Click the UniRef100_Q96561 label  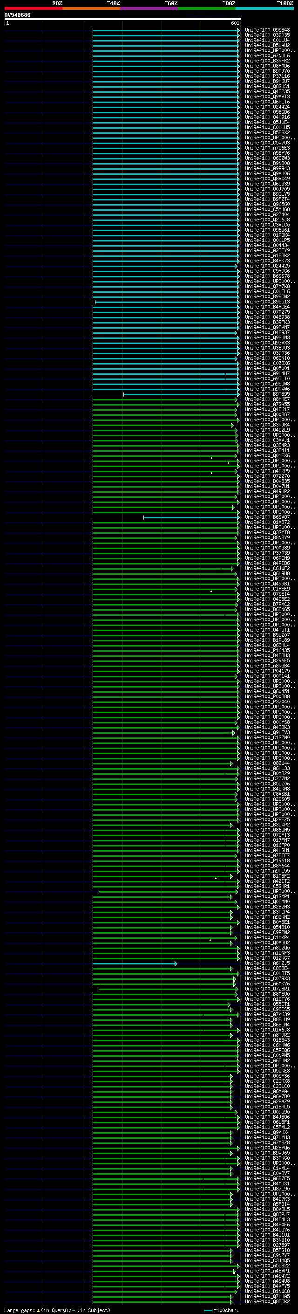click(267, 230)
